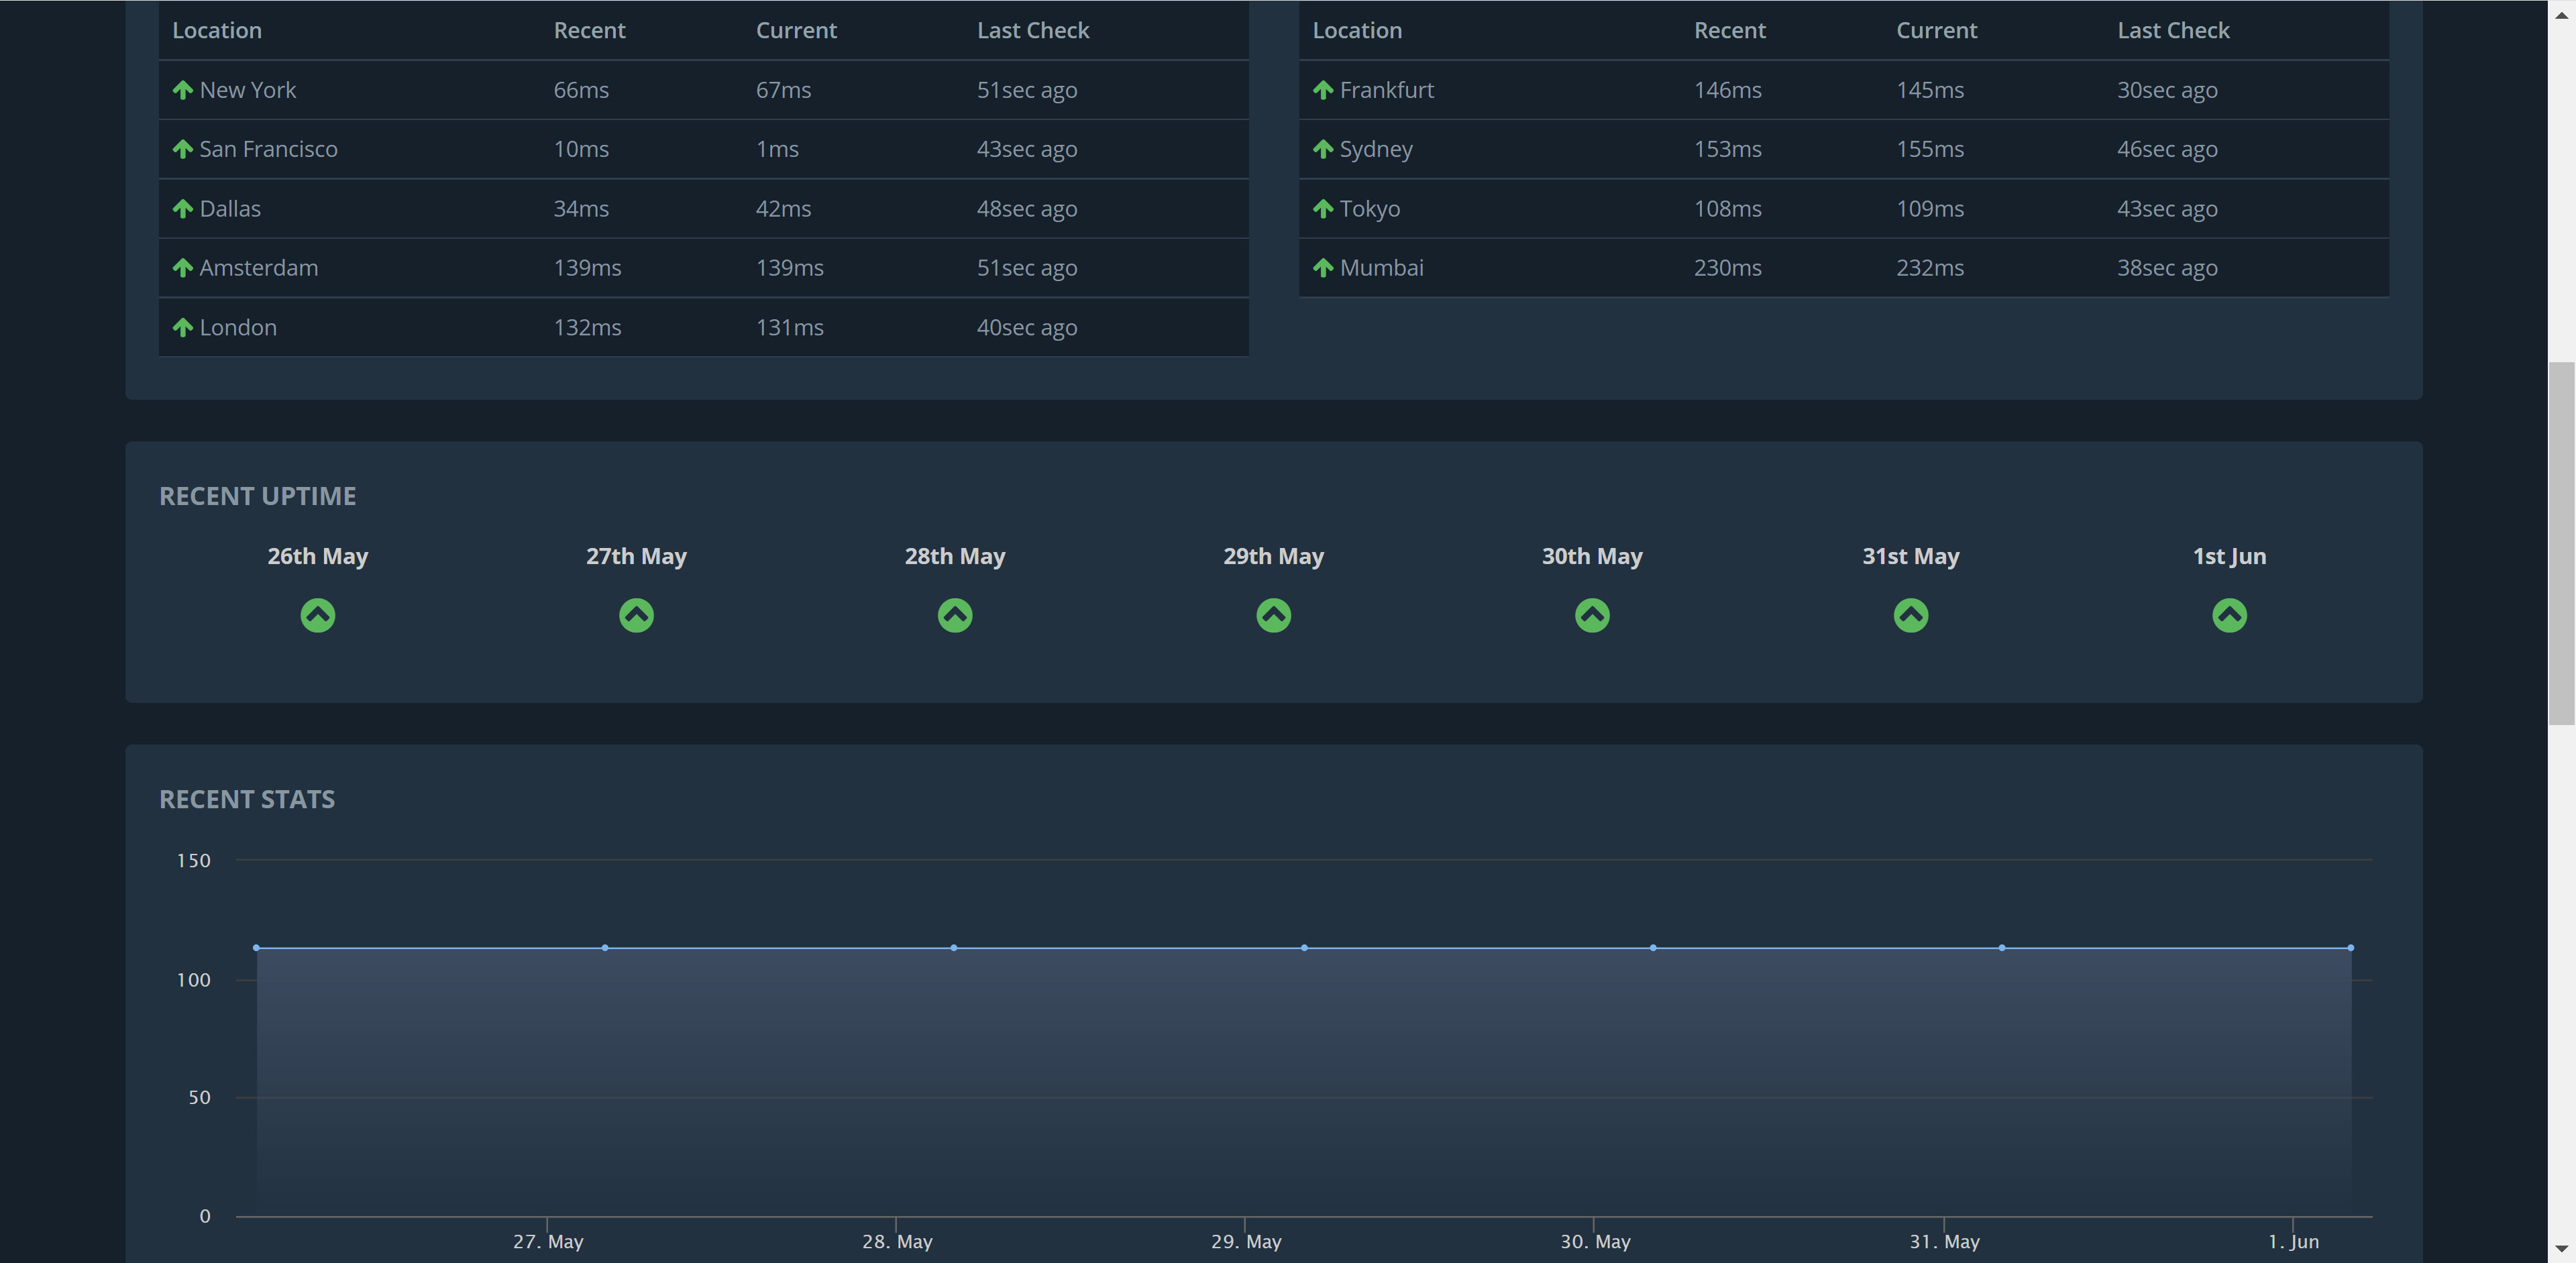The height and width of the screenshot is (1263, 2576).
Task: Click the 30th May green uptime icon
Action: (1592, 615)
